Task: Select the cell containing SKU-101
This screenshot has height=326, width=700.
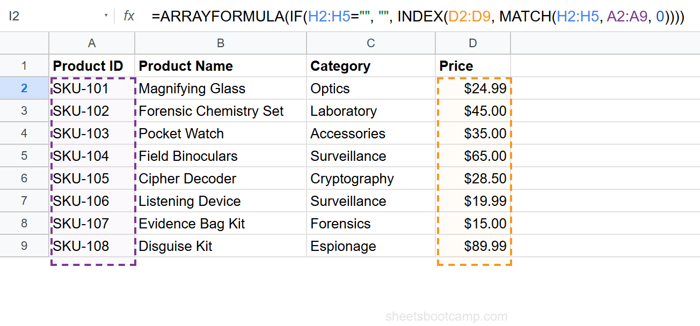Action: 92,88
